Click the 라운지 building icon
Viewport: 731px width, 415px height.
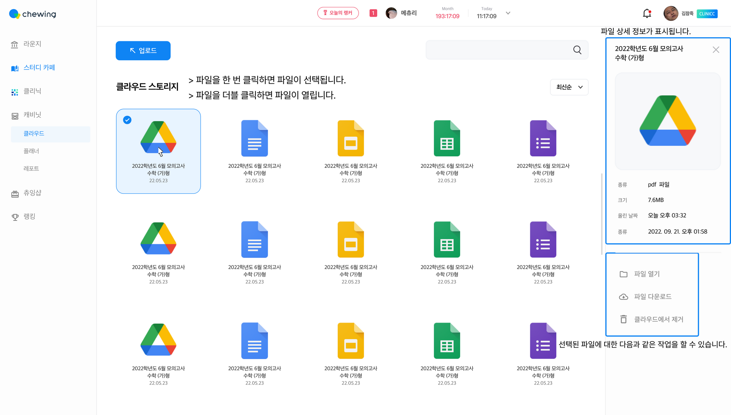[x=15, y=45]
